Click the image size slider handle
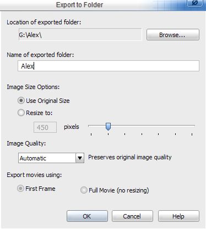The image size is (206, 229). tap(108, 127)
